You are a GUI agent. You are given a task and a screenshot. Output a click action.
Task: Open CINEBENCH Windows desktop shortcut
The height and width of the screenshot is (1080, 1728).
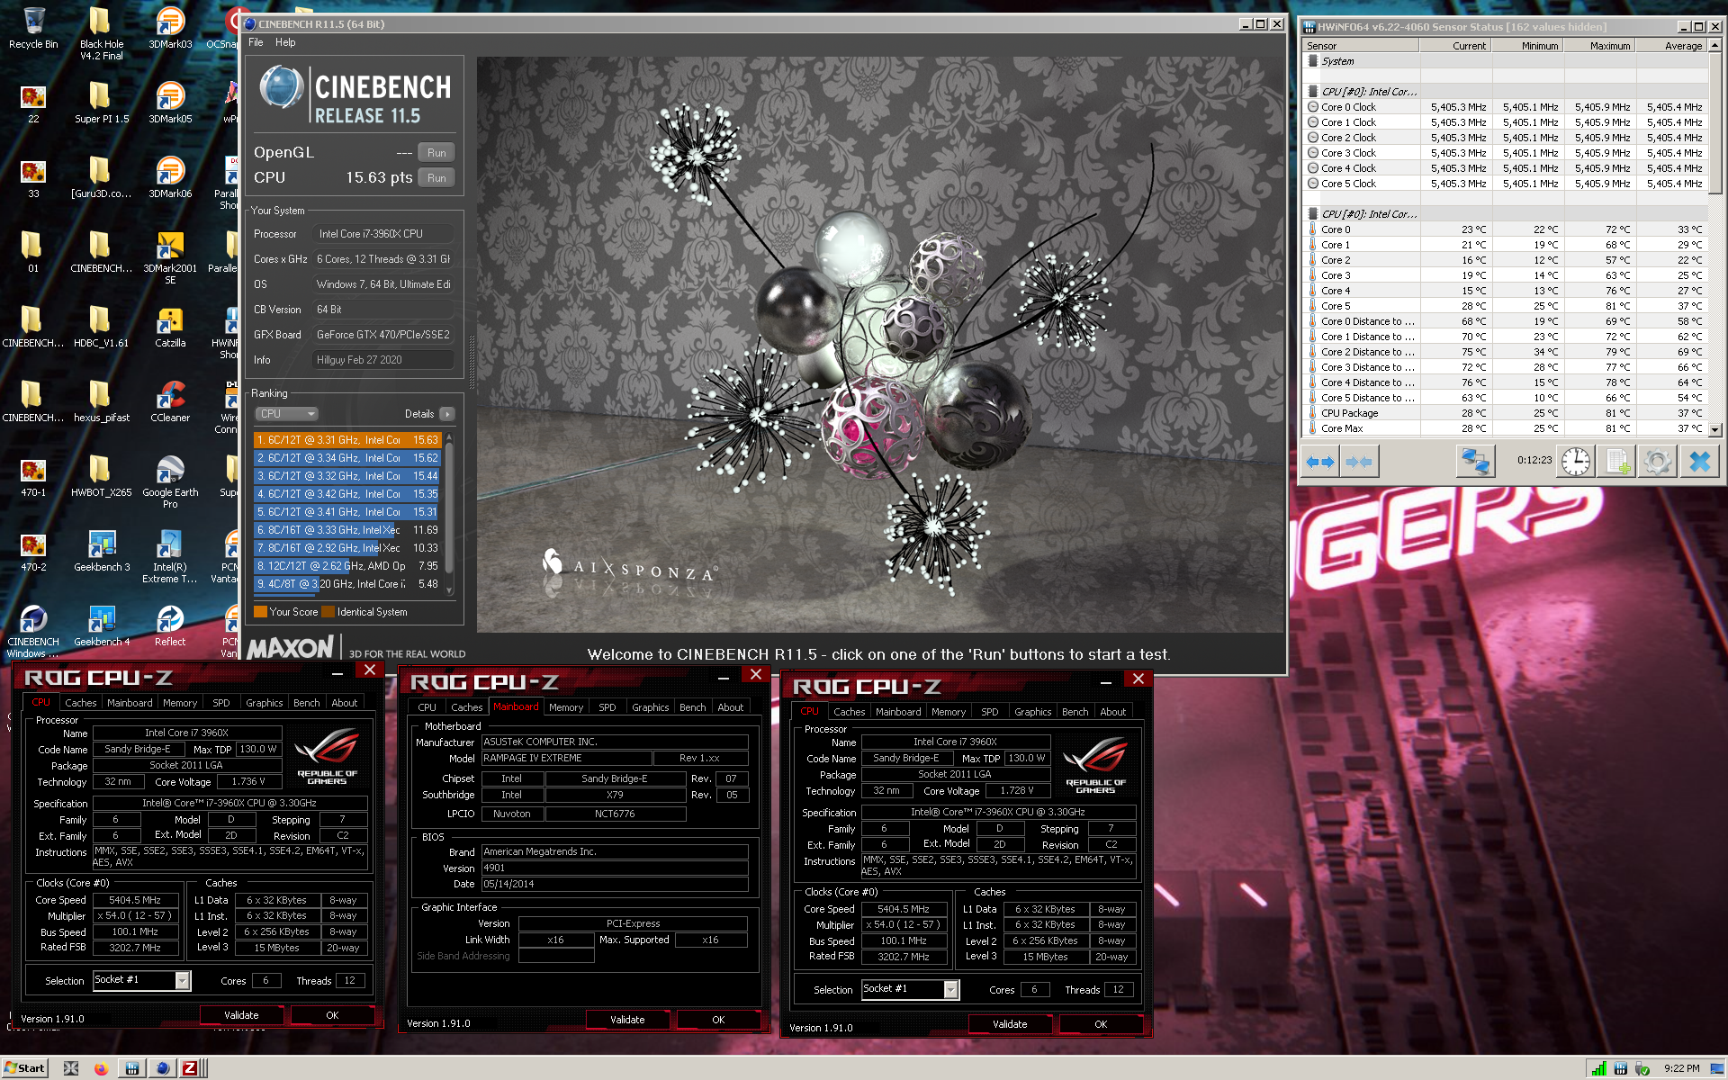coord(33,631)
